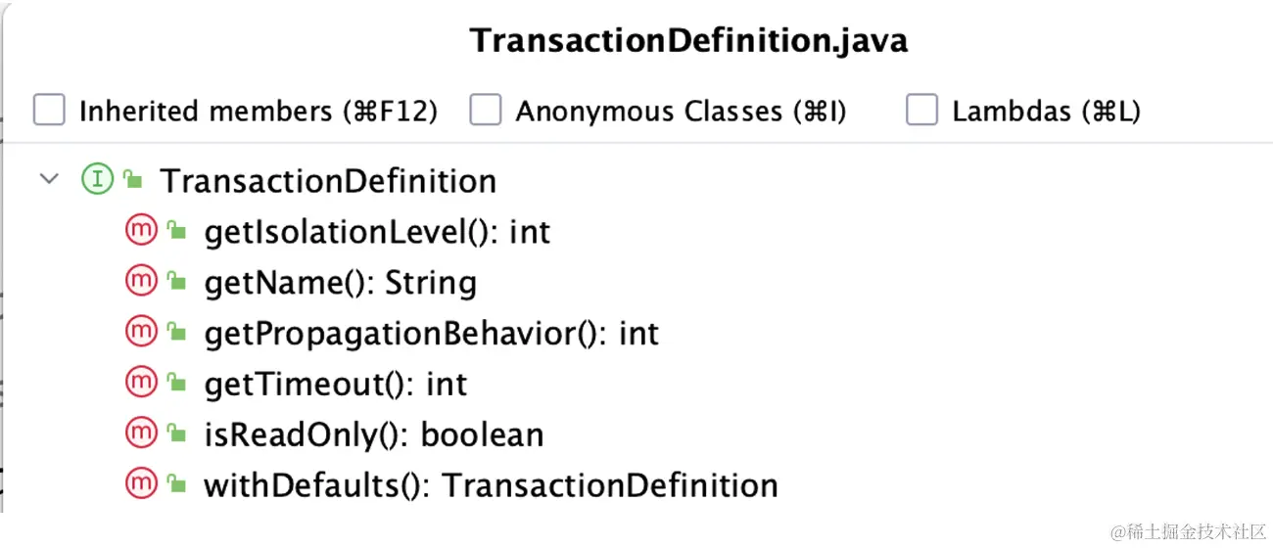Viewport: 1273px width, 548px height.
Task: Toggle the Anonymous Classes checkbox
Action: (x=485, y=111)
